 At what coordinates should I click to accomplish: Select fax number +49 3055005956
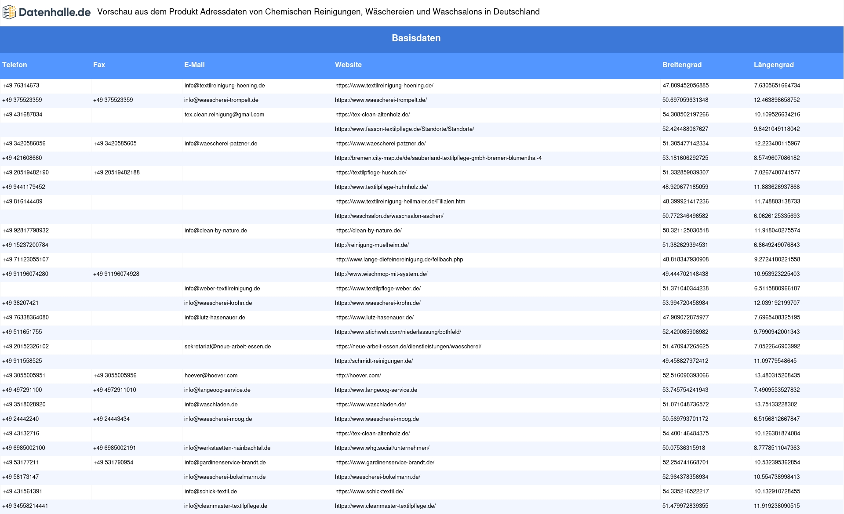coord(115,376)
